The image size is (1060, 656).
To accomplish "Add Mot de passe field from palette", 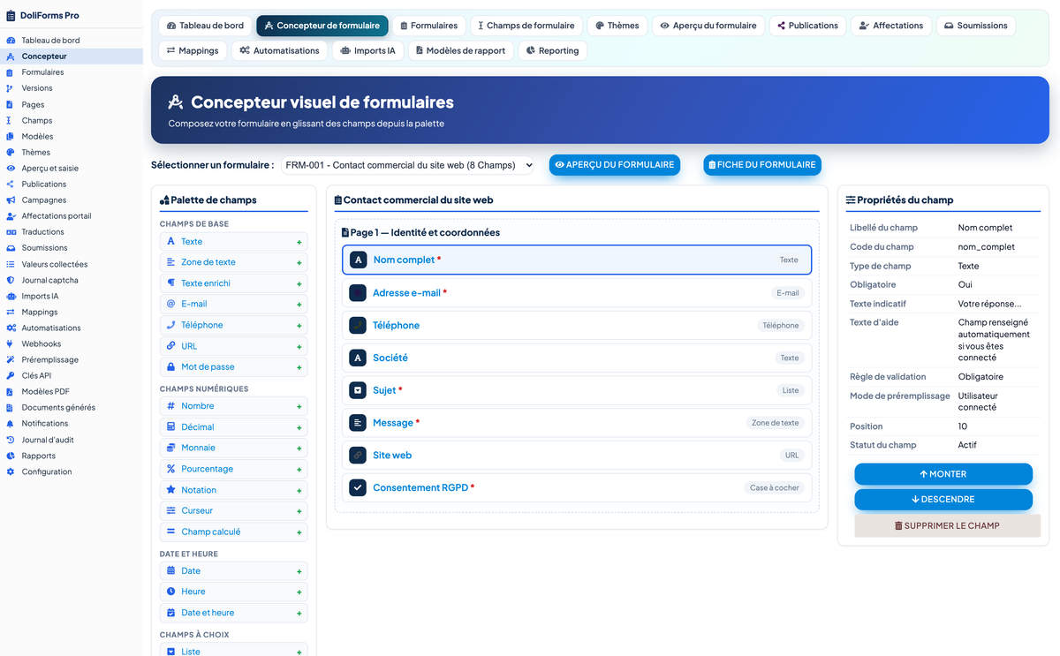I will [x=234, y=367].
